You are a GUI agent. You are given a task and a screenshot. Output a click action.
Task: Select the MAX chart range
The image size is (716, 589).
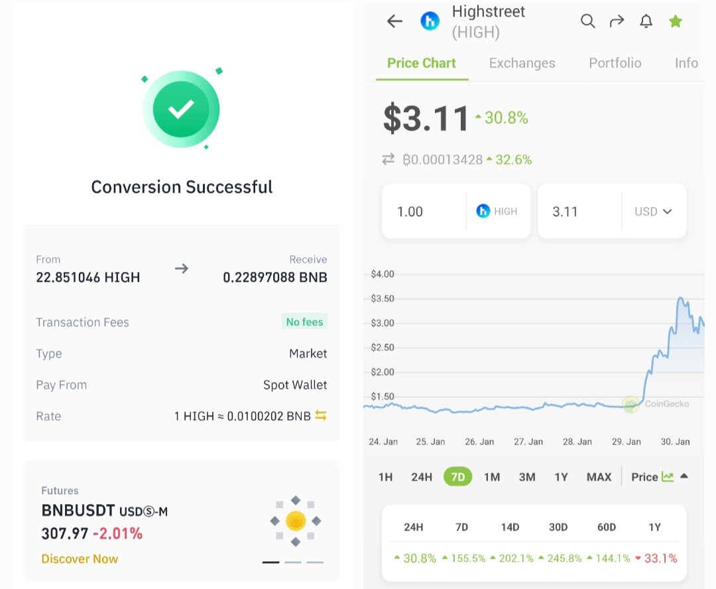click(599, 477)
